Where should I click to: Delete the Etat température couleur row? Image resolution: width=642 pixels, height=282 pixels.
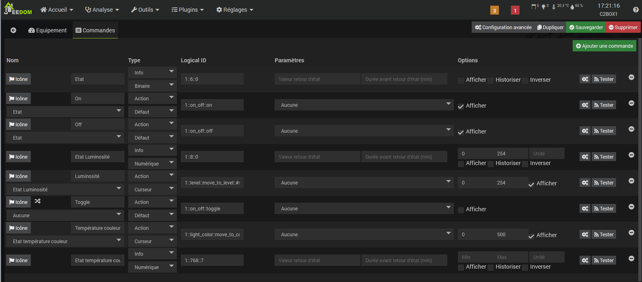[x=631, y=259]
